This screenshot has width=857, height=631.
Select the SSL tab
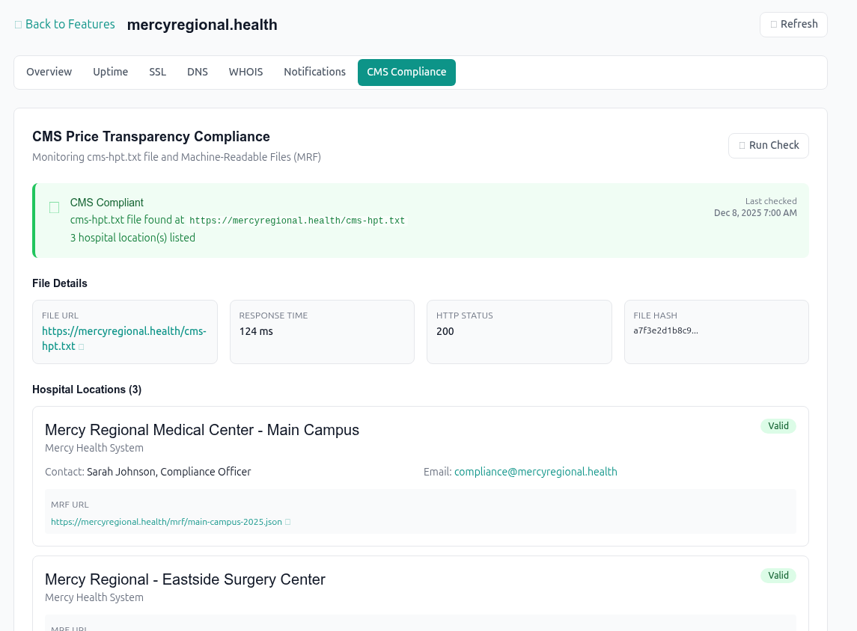pos(157,72)
